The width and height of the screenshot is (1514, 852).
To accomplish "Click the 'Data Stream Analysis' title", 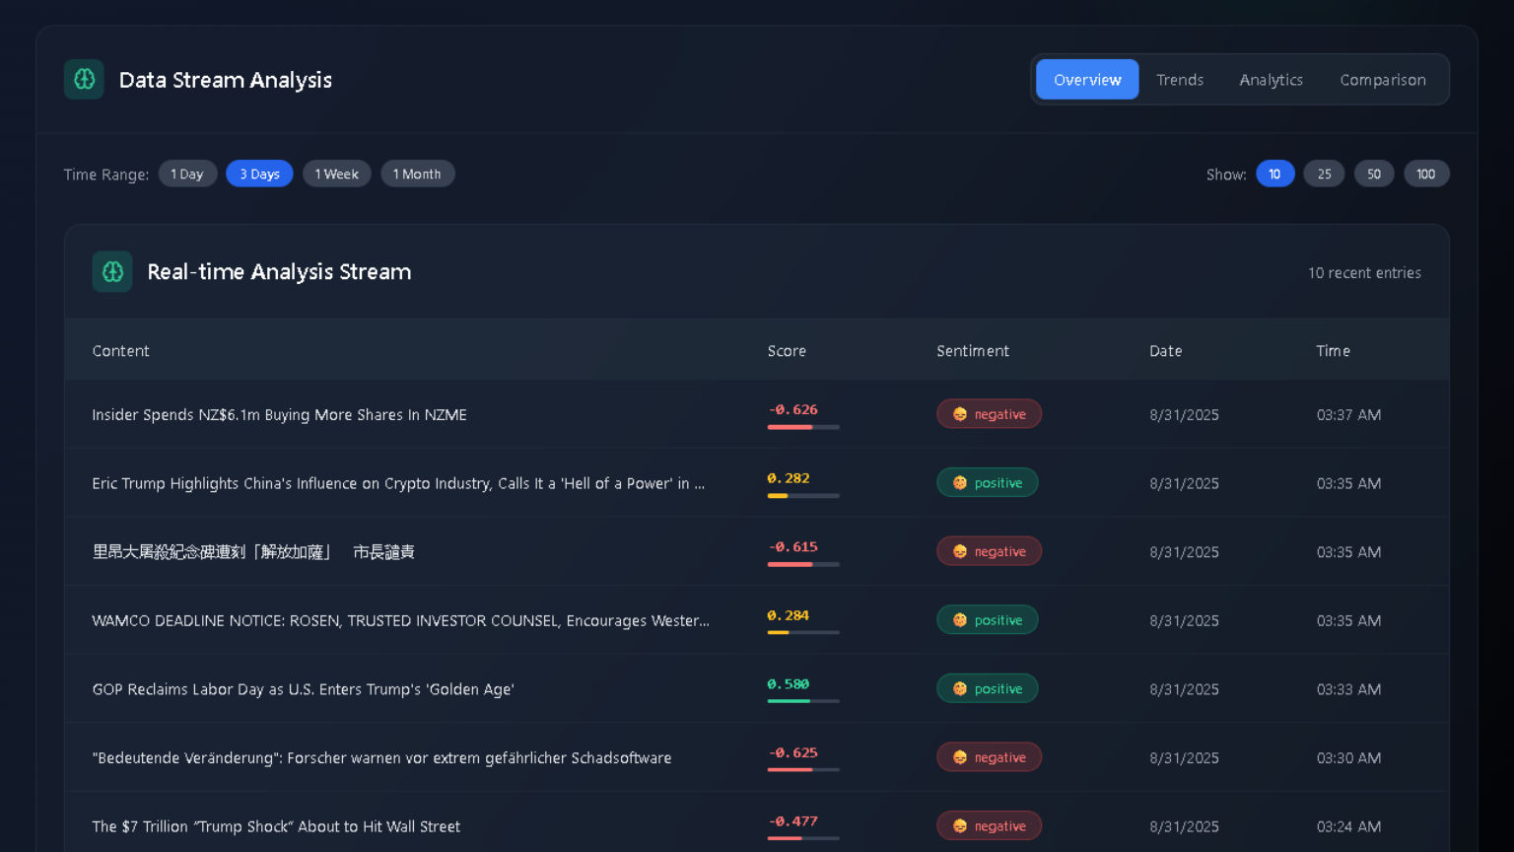I will pyautogui.click(x=226, y=80).
